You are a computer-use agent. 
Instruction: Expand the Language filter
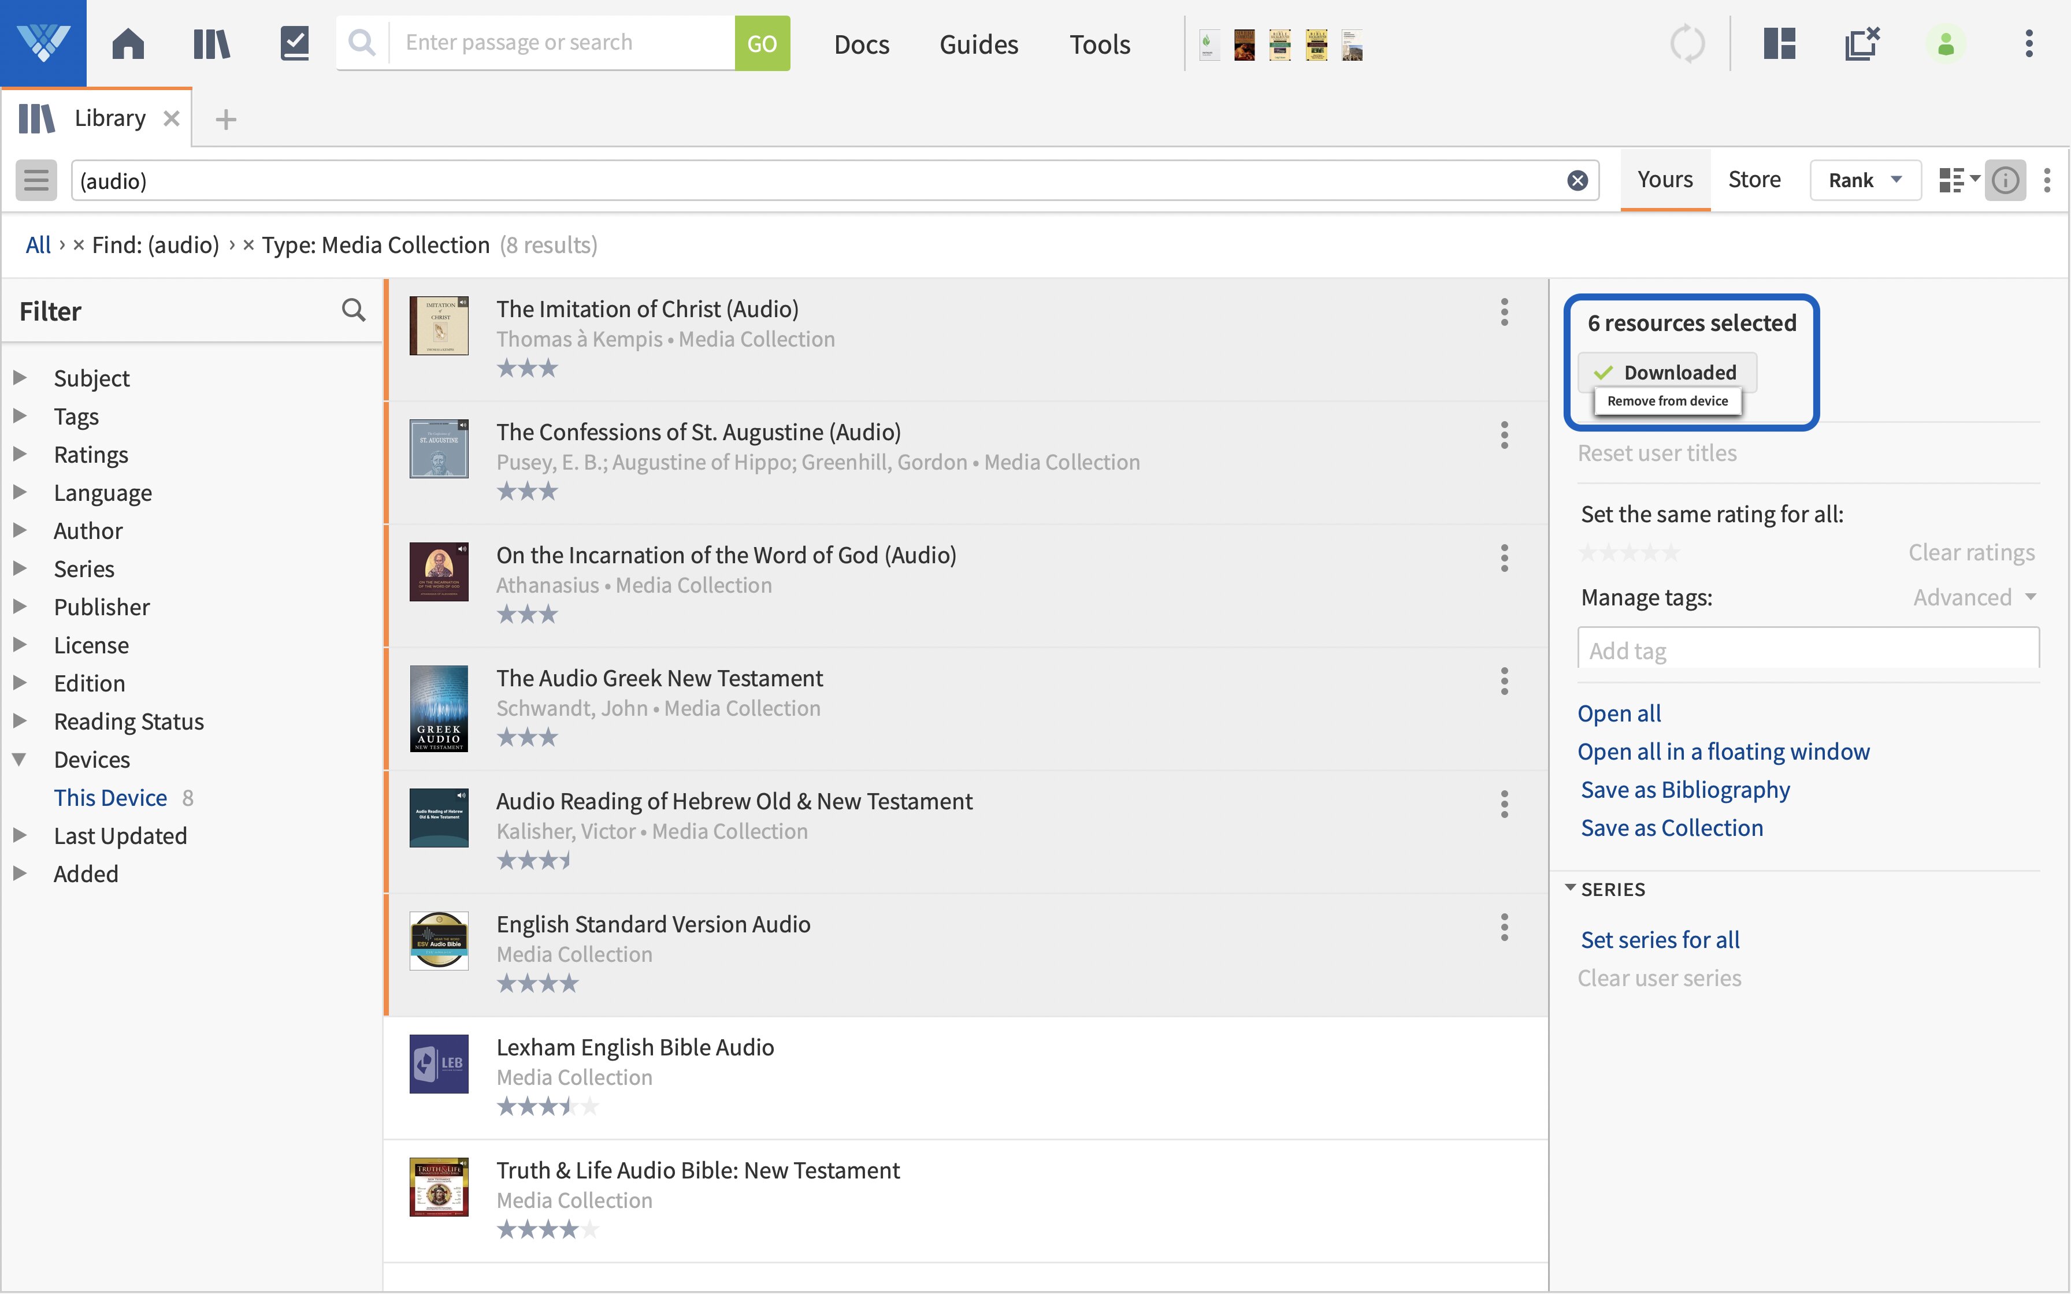pyautogui.click(x=20, y=492)
